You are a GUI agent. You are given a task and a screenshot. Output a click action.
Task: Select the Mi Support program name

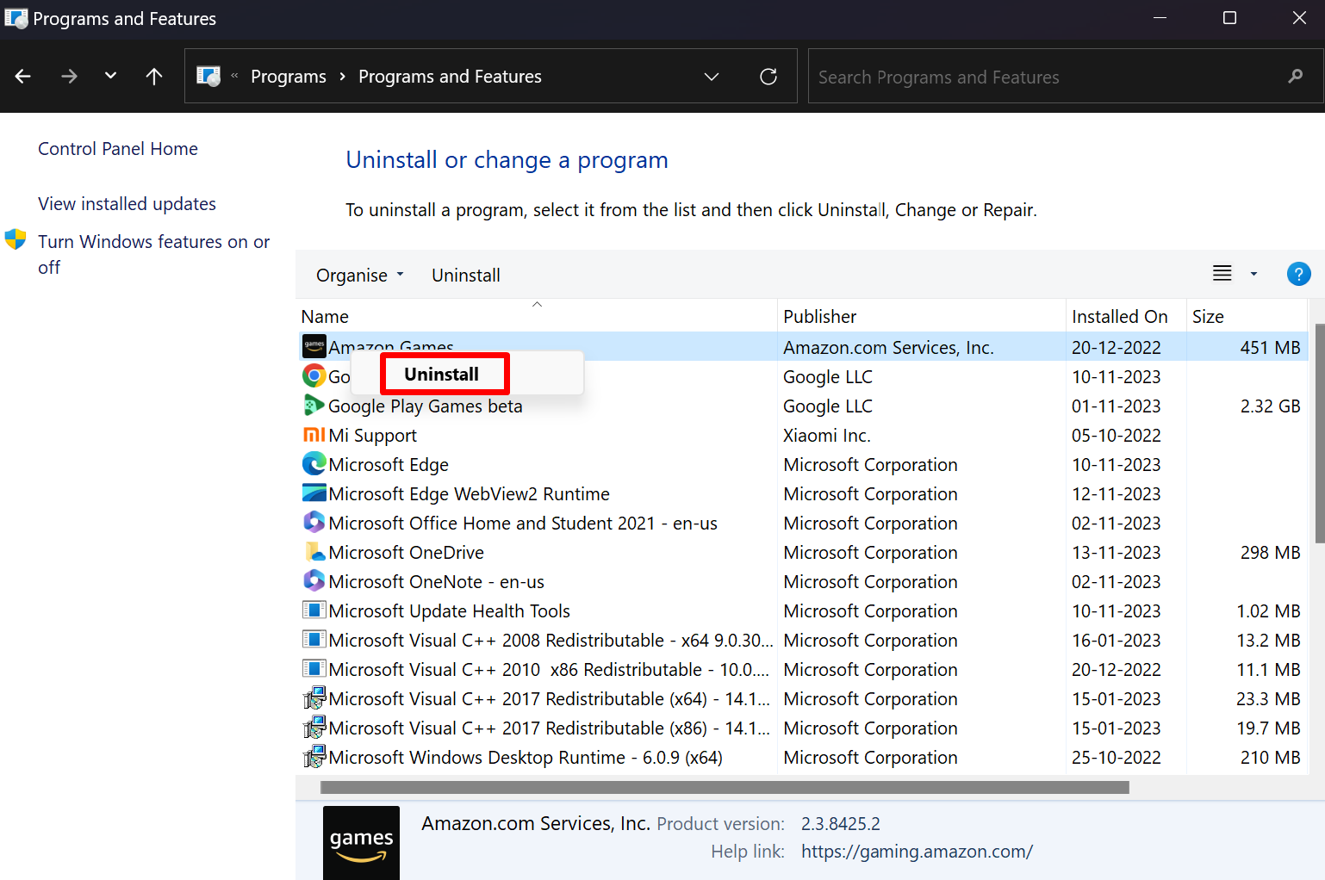click(373, 435)
